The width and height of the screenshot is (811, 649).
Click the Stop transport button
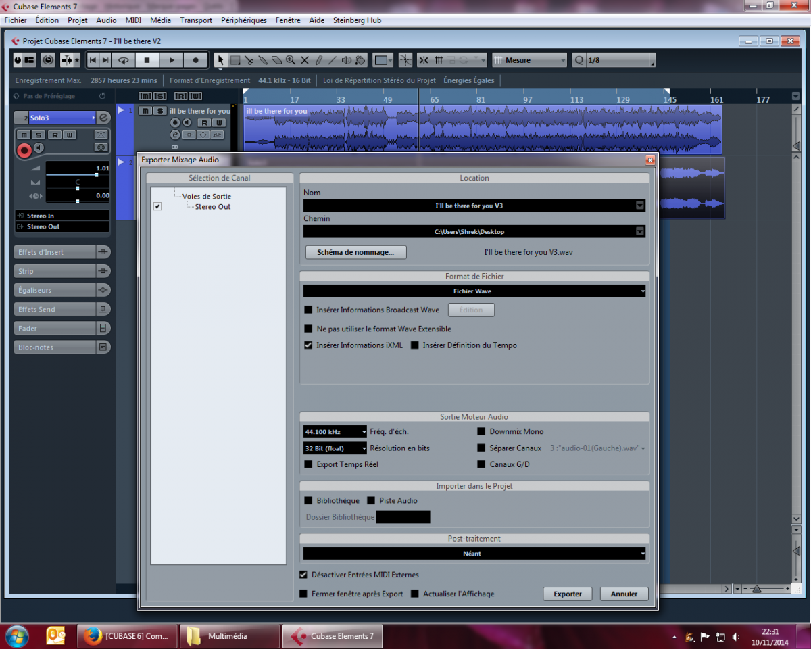[147, 60]
